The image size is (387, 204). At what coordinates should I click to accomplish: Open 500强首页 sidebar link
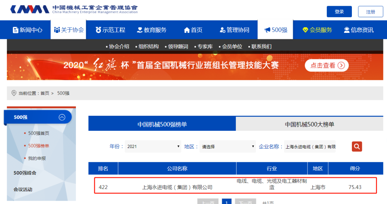(39, 133)
